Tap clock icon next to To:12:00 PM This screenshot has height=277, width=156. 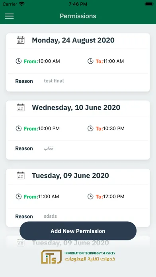click(90, 197)
